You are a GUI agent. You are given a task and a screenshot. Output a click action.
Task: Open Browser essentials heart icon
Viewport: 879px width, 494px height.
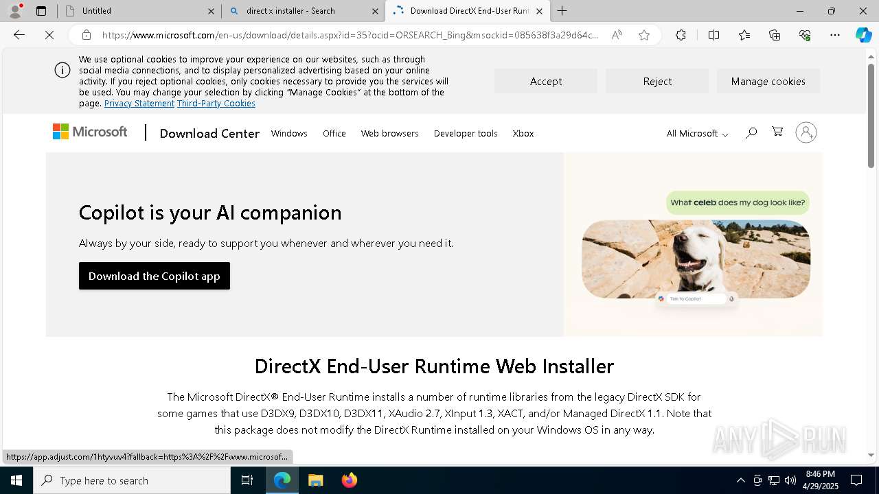(x=805, y=35)
